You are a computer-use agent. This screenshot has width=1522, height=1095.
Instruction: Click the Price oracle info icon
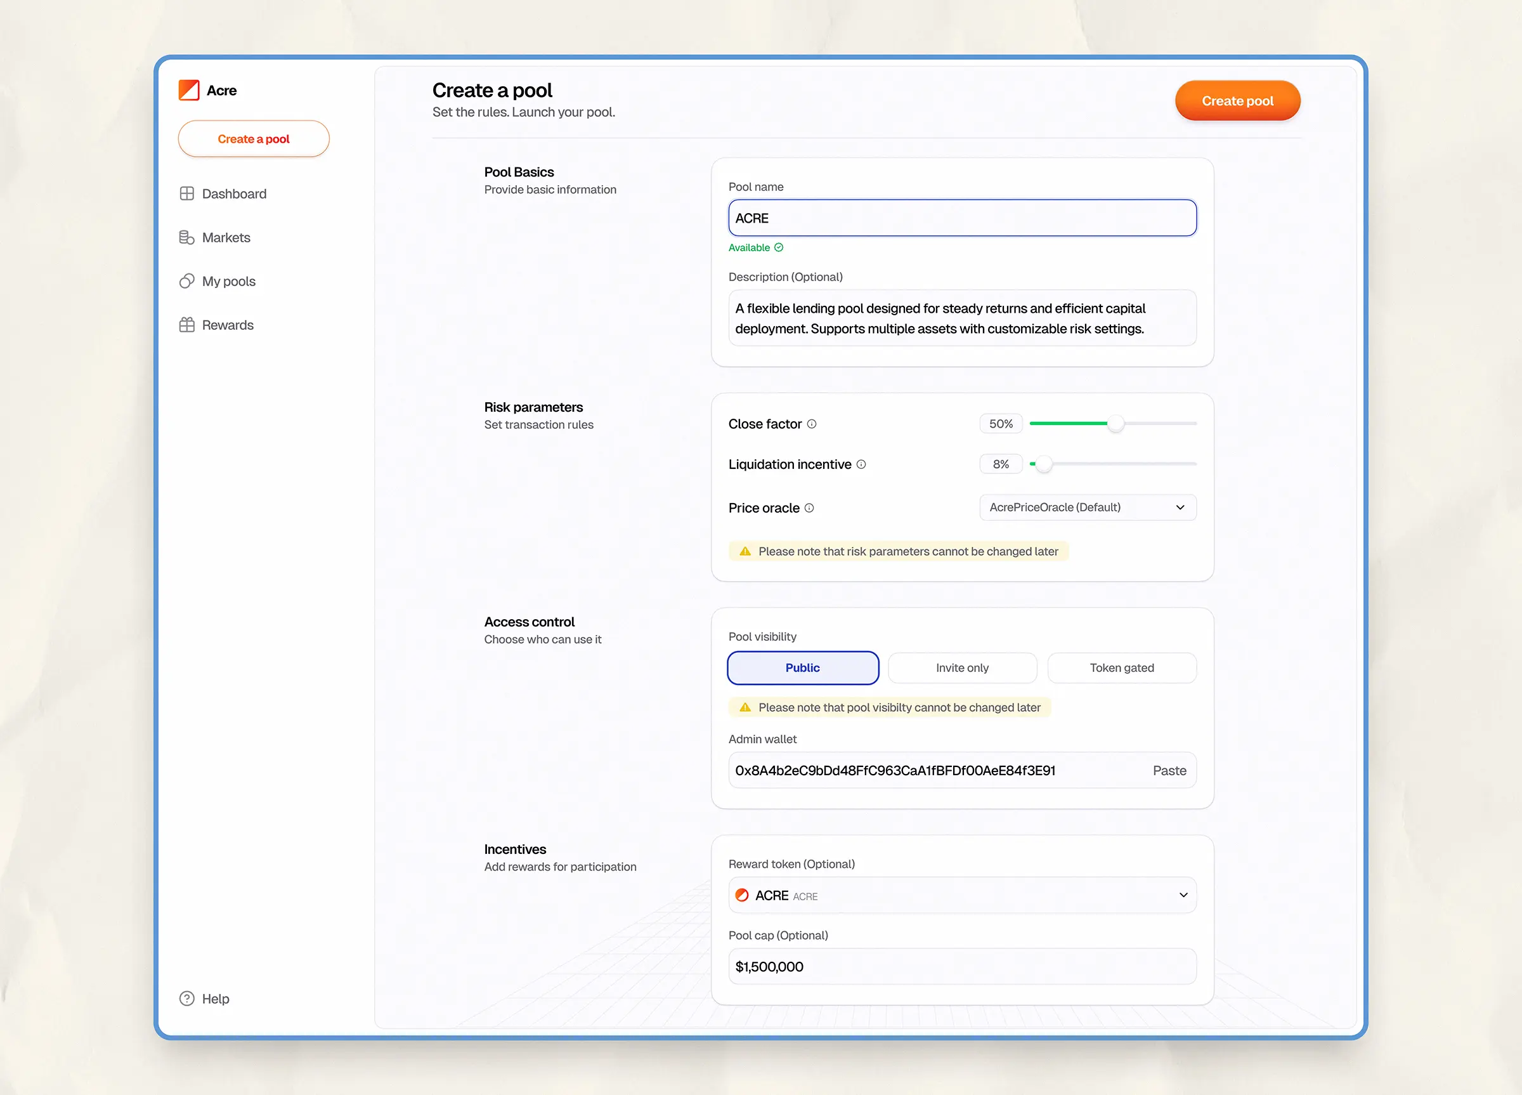809,508
